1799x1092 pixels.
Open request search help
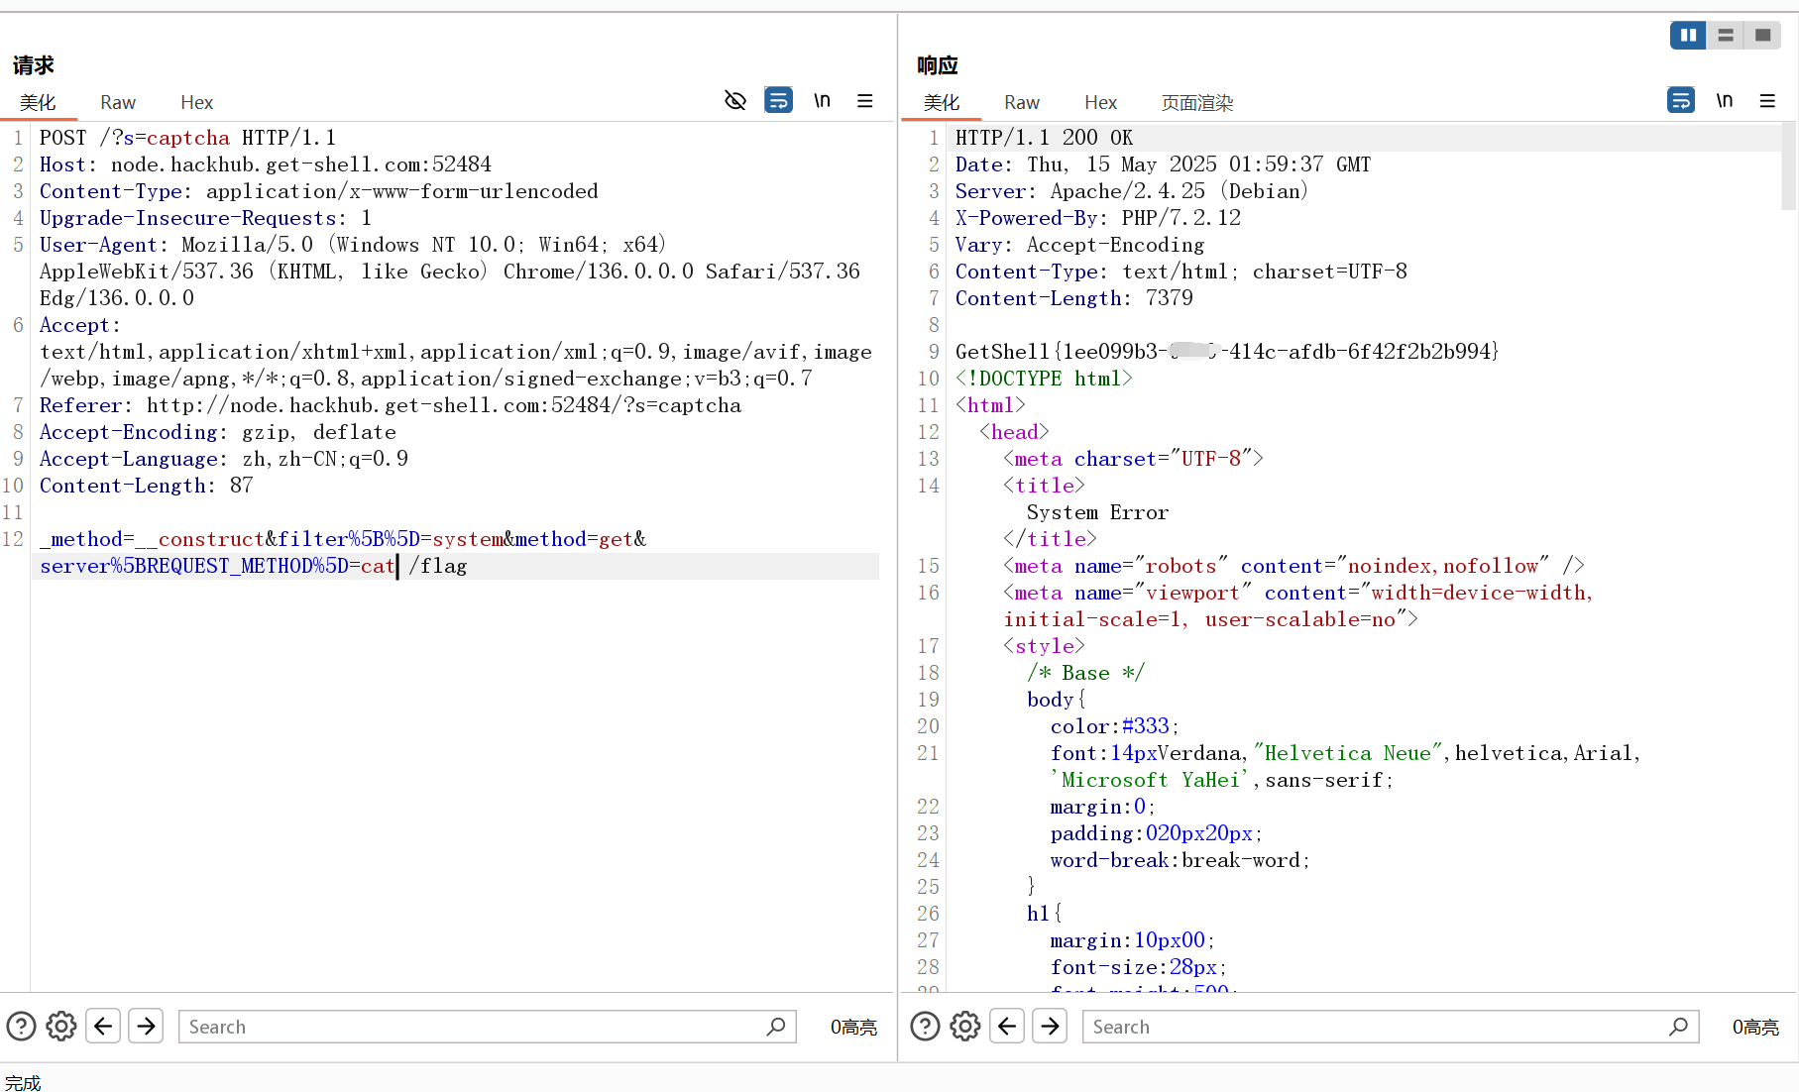tap(21, 1026)
